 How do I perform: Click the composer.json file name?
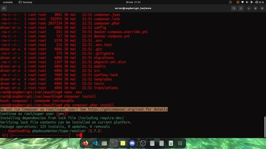pyautogui.click(x=107, y=15)
